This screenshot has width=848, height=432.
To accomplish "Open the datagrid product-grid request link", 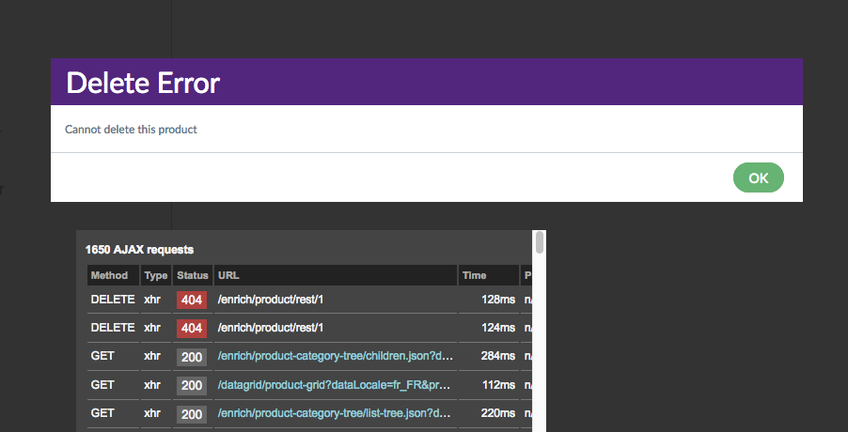I will click(335, 384).
